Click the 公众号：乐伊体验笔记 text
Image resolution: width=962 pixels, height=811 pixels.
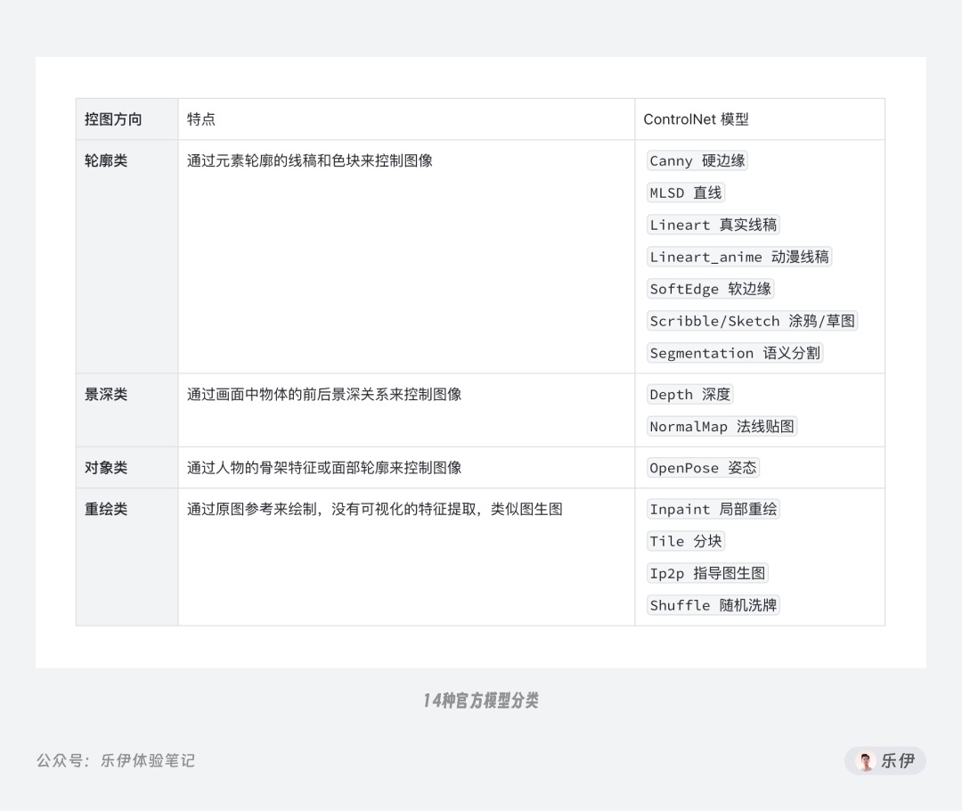coord(117,760)
